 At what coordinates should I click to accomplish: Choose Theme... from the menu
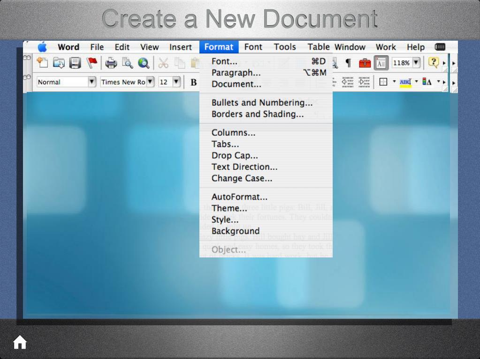pos(266,208)
